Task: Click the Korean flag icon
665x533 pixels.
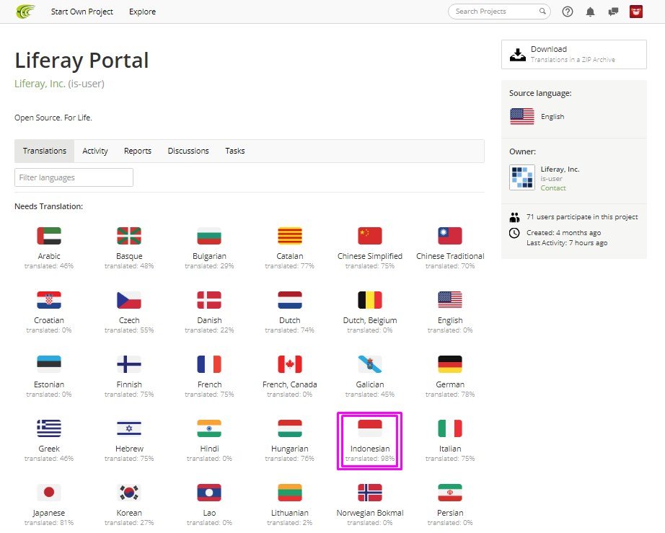Action: click(x=129, y=493)
